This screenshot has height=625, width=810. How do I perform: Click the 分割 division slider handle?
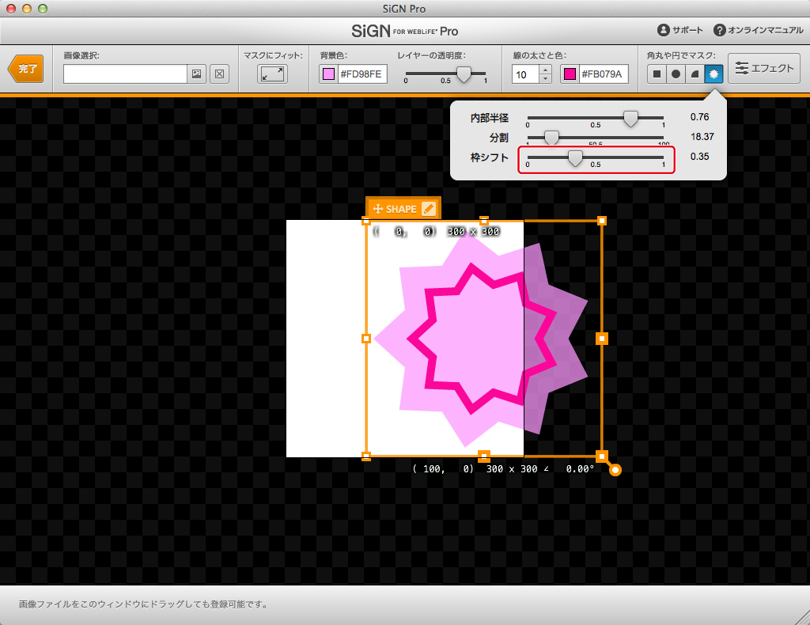(x=551, y=138)
